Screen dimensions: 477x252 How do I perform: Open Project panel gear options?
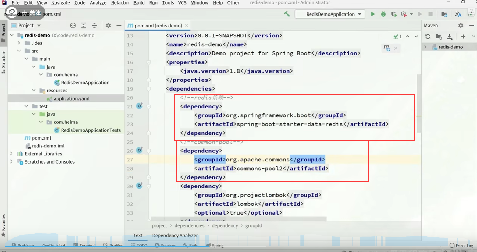pyautogui.click(x=108, y=25)
